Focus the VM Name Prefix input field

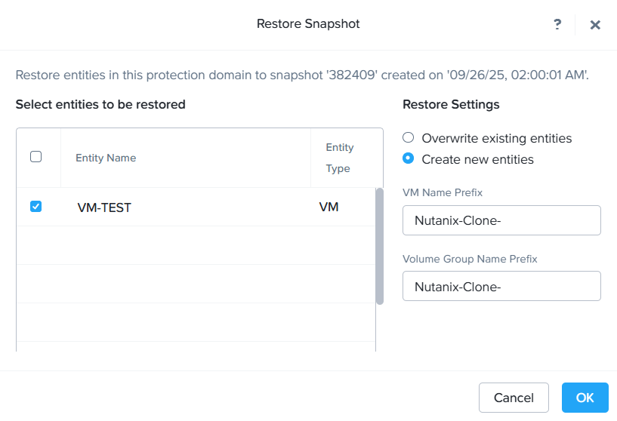(x=501, y=221)
